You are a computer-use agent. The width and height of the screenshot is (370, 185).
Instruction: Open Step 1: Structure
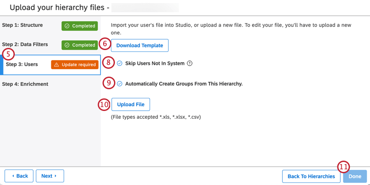(x=23, y=25)
